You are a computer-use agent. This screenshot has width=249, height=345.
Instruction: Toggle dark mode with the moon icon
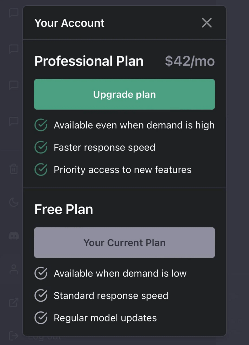[14, 202]
